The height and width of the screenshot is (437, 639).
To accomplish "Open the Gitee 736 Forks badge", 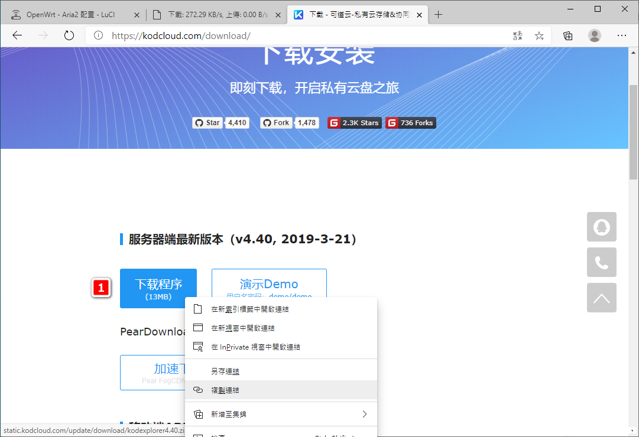I will 411,123.
